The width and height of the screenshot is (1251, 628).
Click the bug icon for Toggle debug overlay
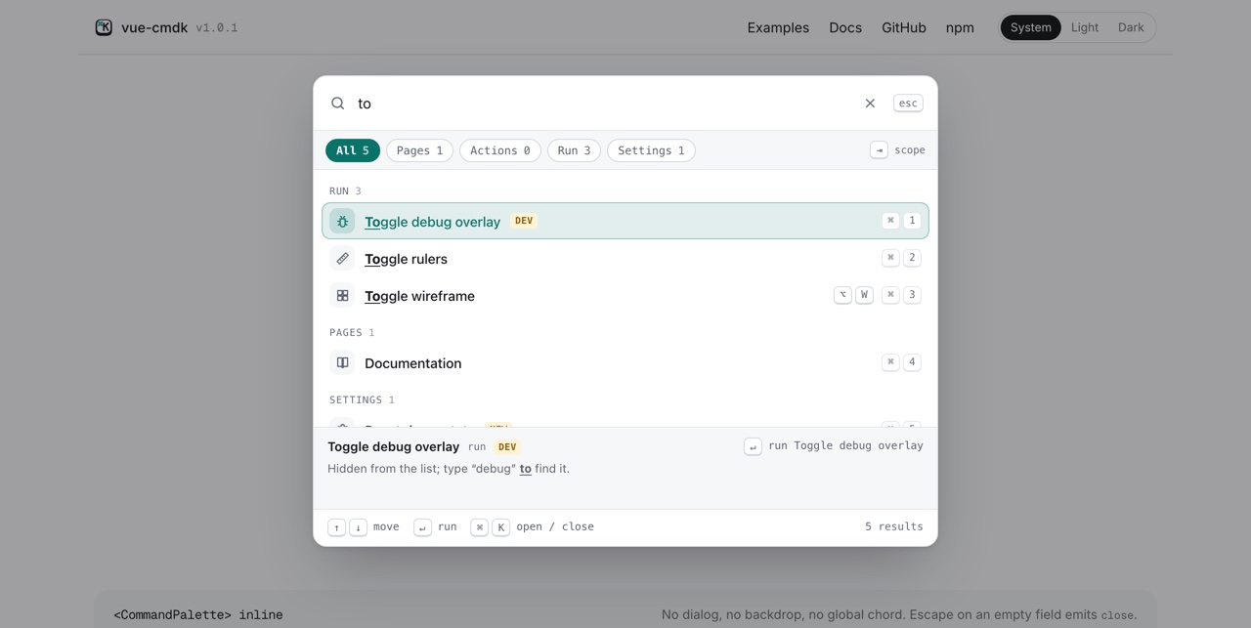[342, 222]
